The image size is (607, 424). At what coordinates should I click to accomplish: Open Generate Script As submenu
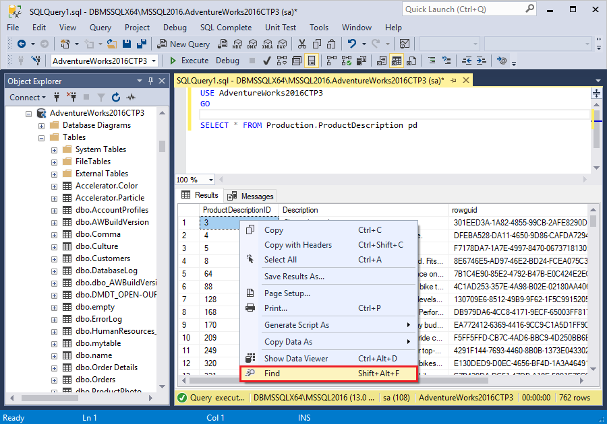coord(328,325)
